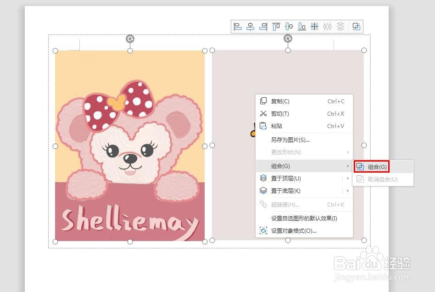Click top-right corner handle of grey picture
The image size is (435, 292).
pos(364,50)
